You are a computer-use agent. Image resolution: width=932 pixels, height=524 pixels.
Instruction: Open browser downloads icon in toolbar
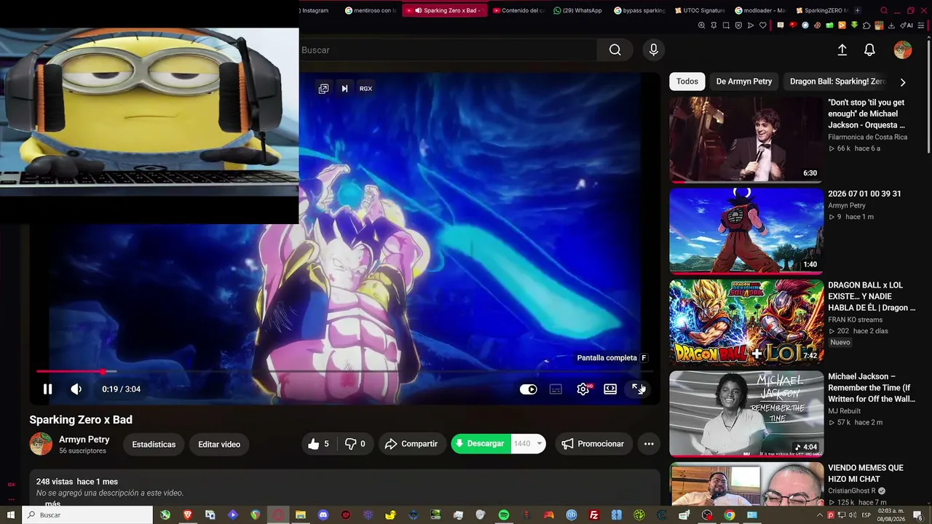[x=891, y=25]
